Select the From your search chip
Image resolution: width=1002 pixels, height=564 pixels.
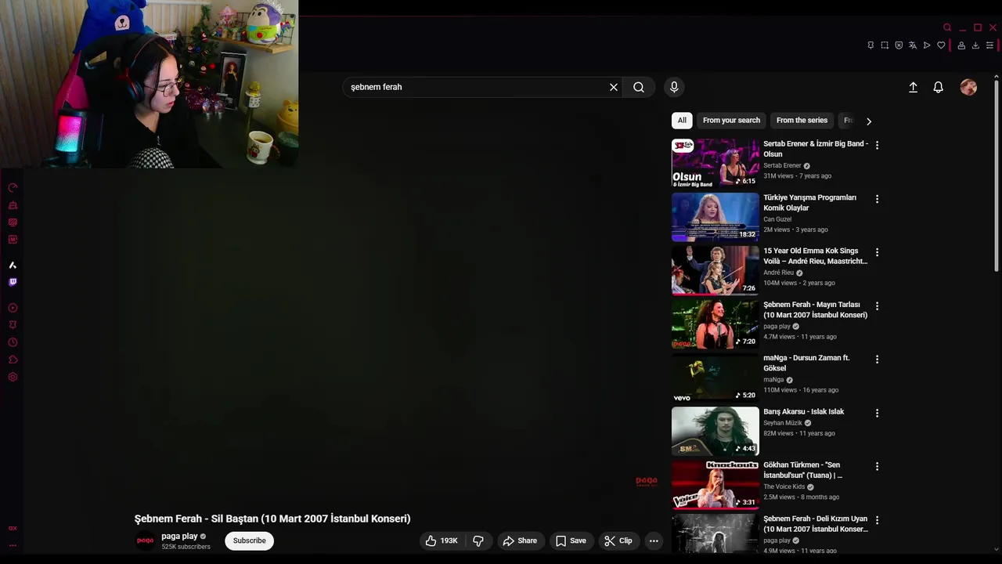point(731,121)
